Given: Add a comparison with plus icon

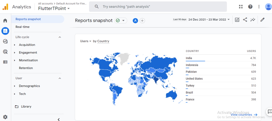Looking at the screenshot, I should point(142,21).
